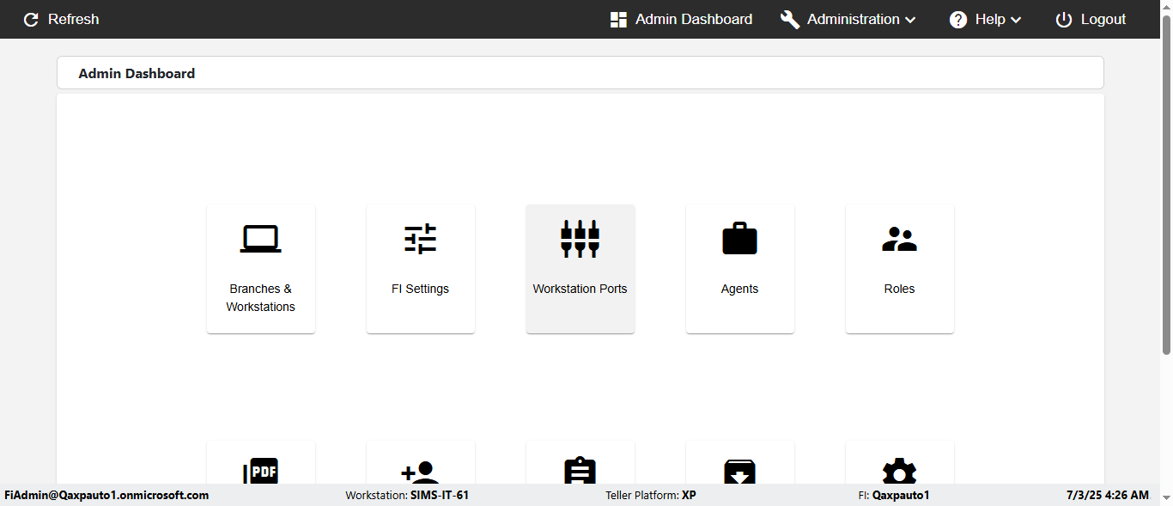
Task: Open FI Settings tile label
Action: point(421,289)
